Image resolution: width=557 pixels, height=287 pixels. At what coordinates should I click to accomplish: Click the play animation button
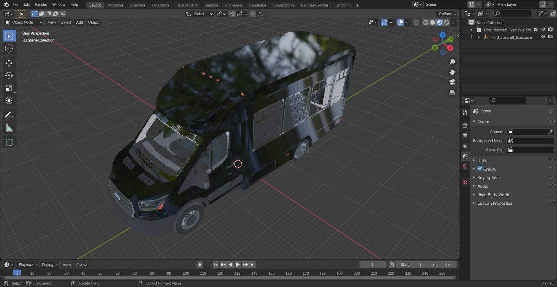coord(238,265)
